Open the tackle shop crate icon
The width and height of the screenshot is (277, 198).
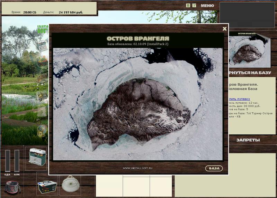tap(42, 96)
